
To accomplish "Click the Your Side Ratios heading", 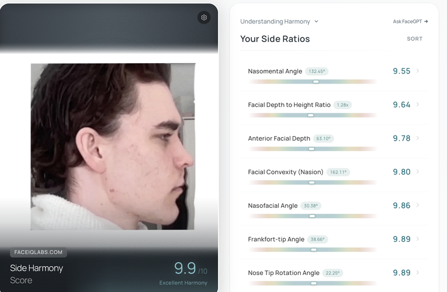I will [x=275, y=39].
